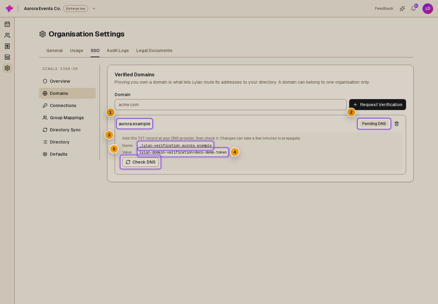Open Directory Sync section

[x=67, y=130]
